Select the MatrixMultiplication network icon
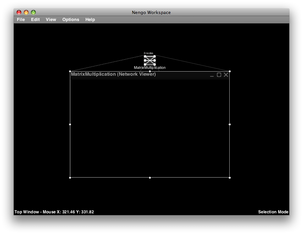This screenshot has height=234, width=303. (x=150, y=60)
